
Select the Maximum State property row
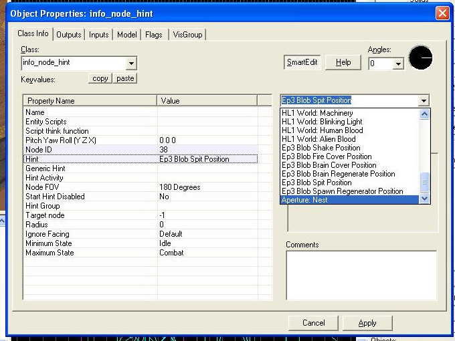[141, 253]
